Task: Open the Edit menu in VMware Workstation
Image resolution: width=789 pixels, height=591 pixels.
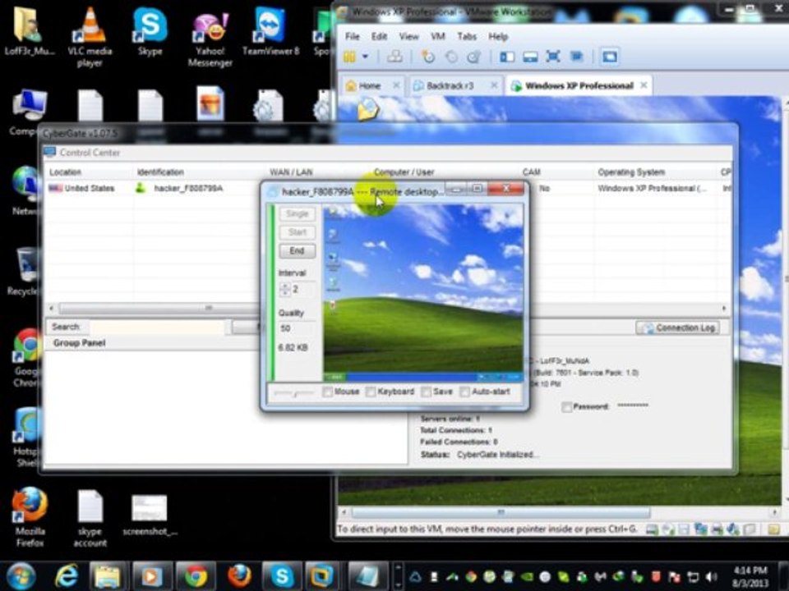Action: click(x=380, y=37)
